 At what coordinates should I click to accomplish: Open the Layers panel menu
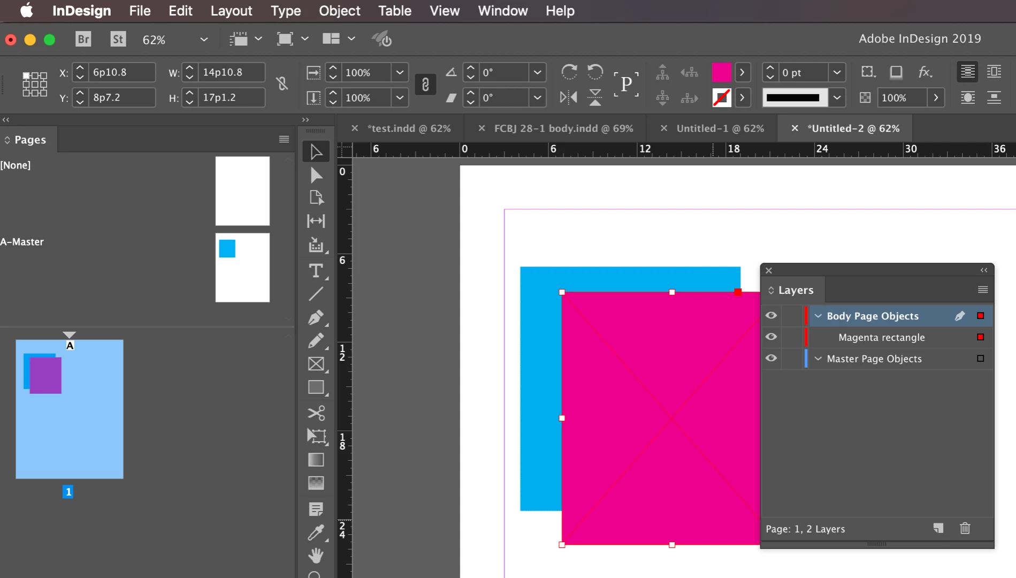pyautogui.click(x=982, y=290)
